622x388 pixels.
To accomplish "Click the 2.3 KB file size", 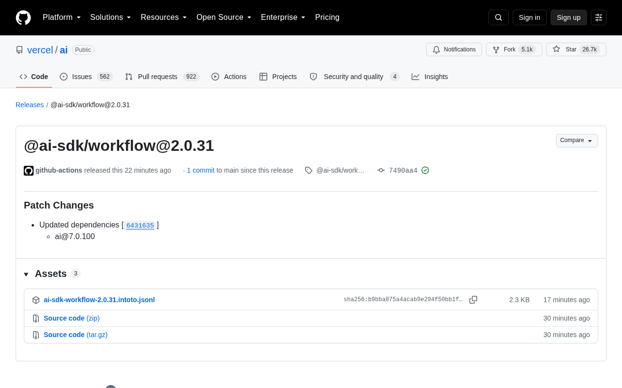I will click(x=519, y=300).
